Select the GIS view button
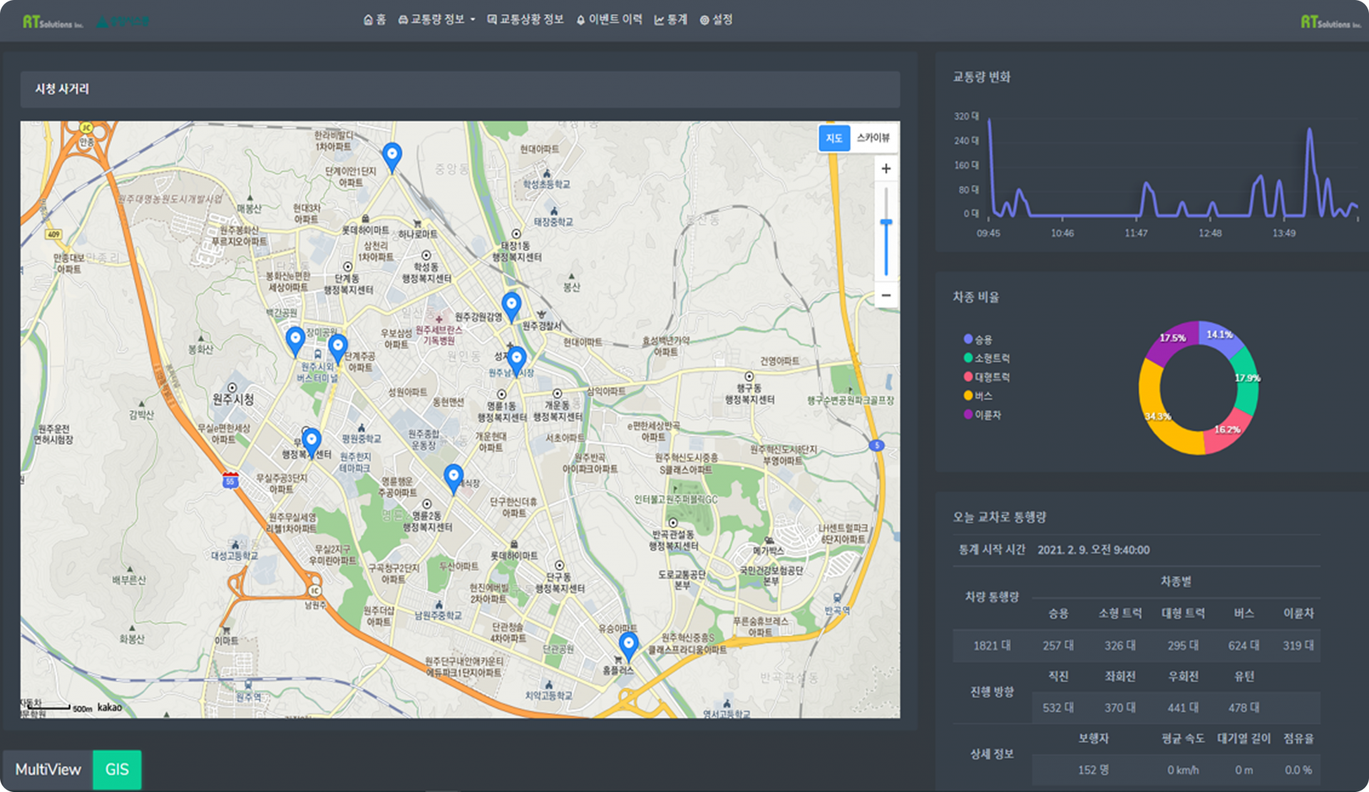Viewport: 1369px width, 792px height. 117,769
